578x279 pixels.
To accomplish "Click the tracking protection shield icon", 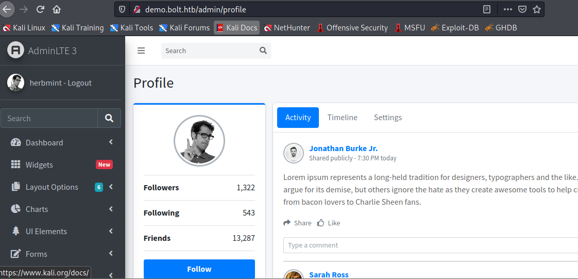I will [x=123, y=10].
